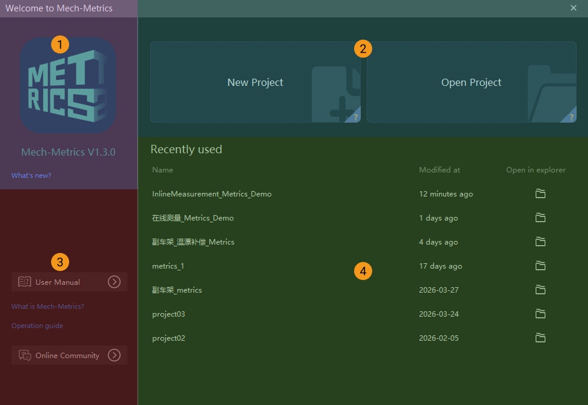Click the Mech-Metrics logo image
This screenshot has height=405, width=588.
[x=68, y=85]
